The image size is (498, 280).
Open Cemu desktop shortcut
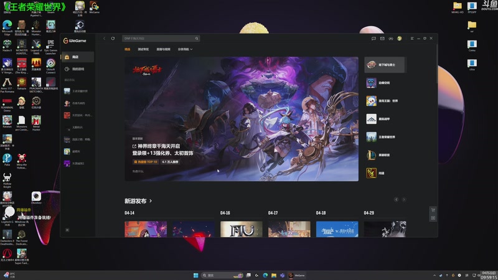tap(472, 45)
